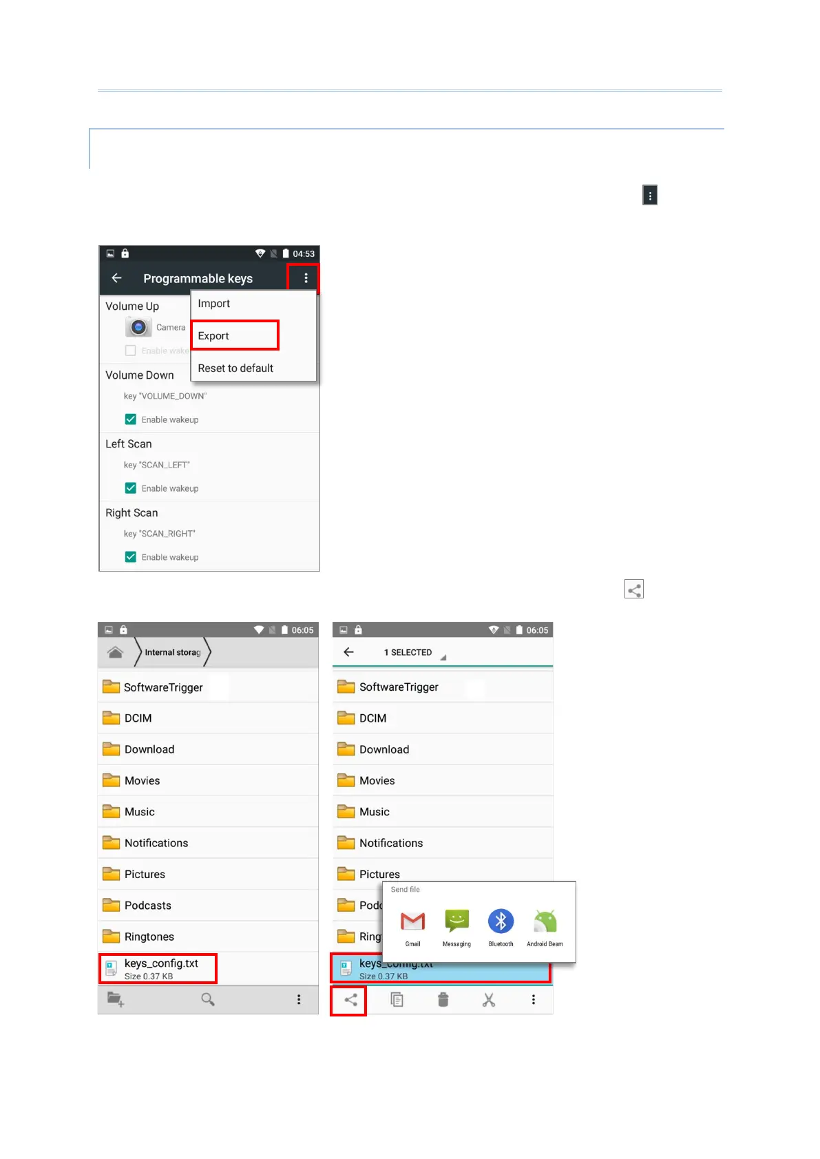The image size is (820, 1159).
Task: Open SoftwareTrigger folder in left file manager
Action: coord(208,687)
